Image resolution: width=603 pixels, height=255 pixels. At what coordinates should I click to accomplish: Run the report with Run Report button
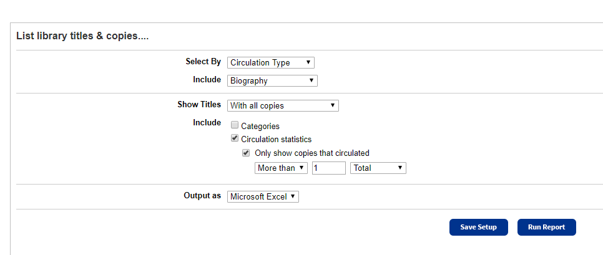click(546, 227)
